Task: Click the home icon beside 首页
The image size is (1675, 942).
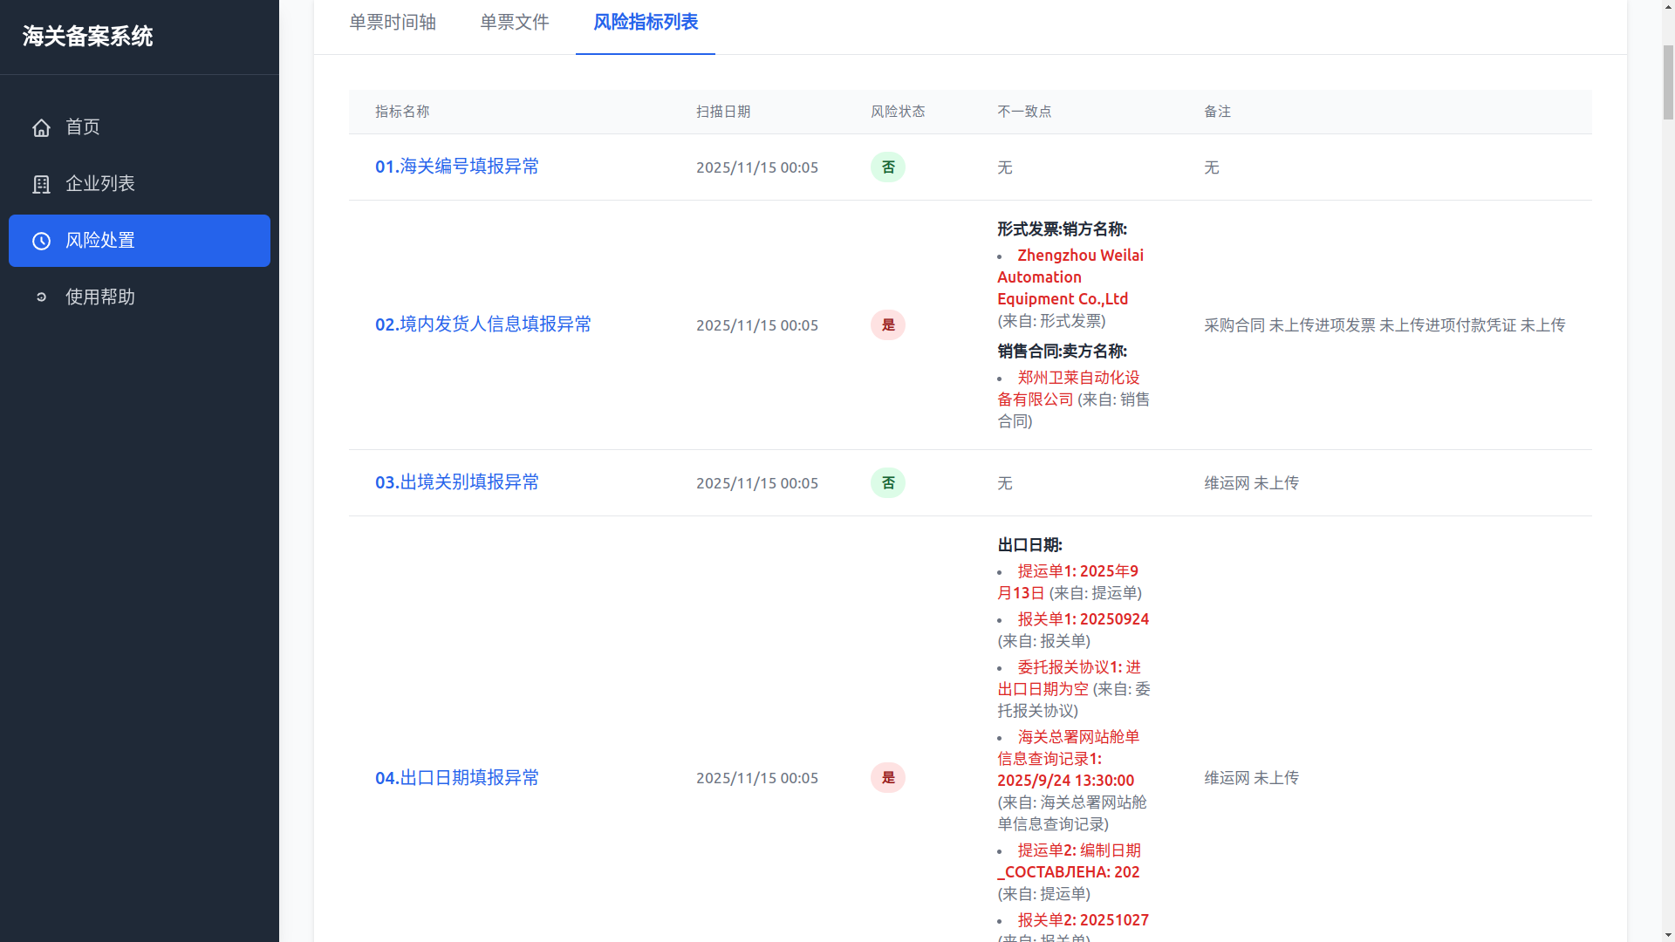Action: (41, 127)
